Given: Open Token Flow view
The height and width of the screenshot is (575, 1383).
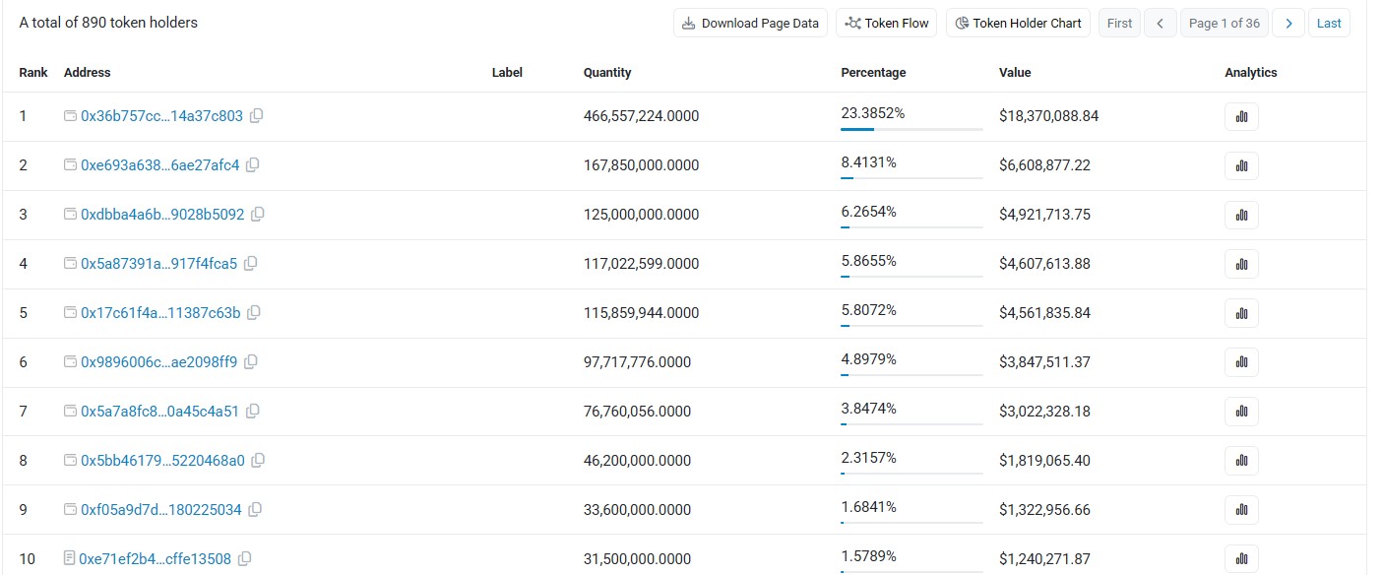Looking at the screenshot, I should 887,24.
